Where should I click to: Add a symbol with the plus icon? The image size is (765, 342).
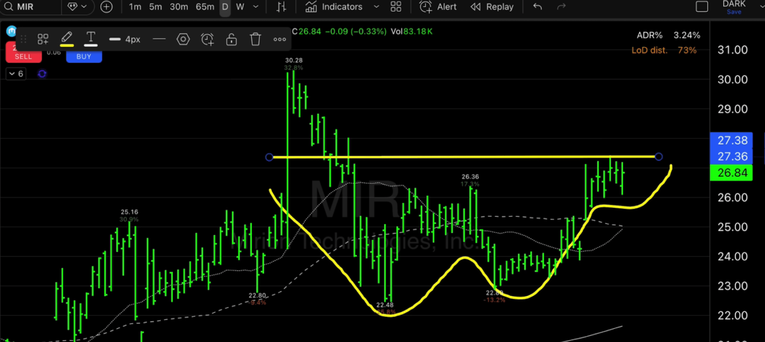click(107, 7)
